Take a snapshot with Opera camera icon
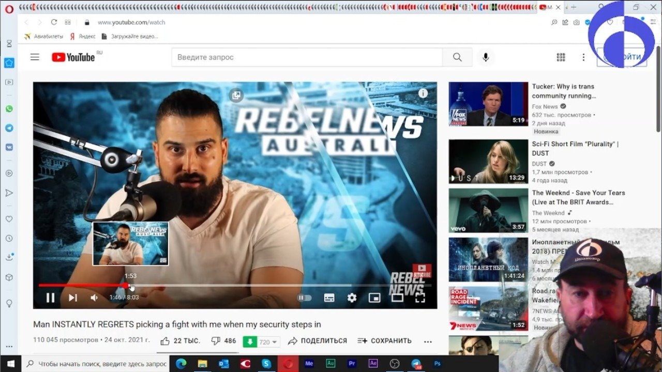The height and width of the screenshot is (372, 662). click(576, 22)
